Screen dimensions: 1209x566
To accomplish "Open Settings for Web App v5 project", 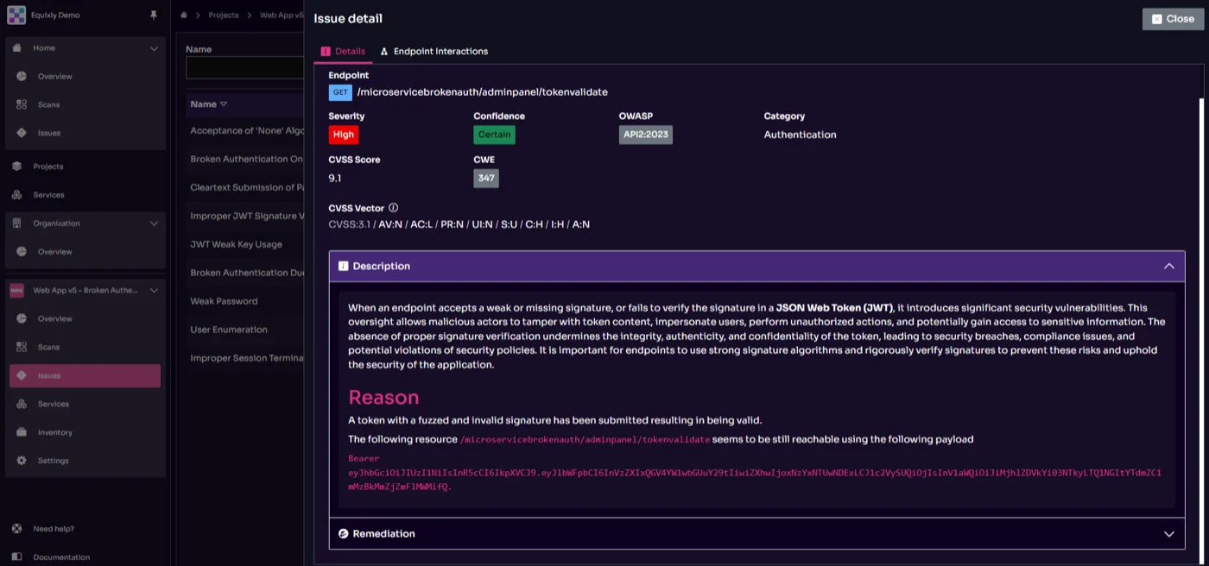I will (x=53, y=460).
